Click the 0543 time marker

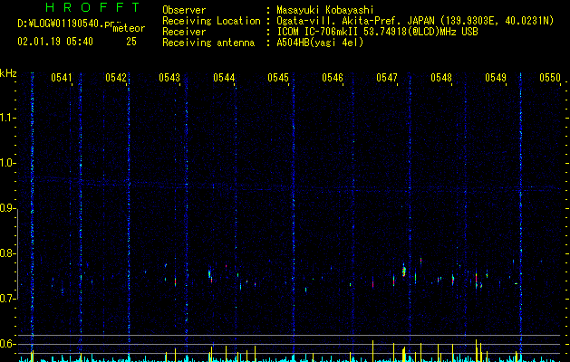(169, 78)
